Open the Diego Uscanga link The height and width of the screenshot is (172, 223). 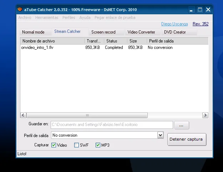coord(174,24)
